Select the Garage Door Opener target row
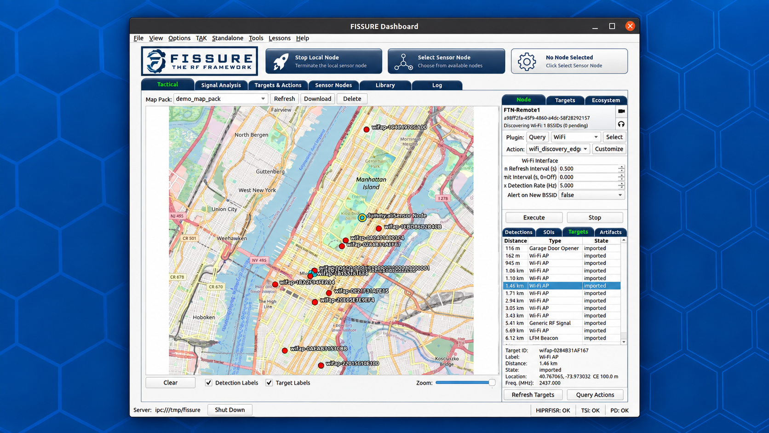769x433 pixels. 562,248
